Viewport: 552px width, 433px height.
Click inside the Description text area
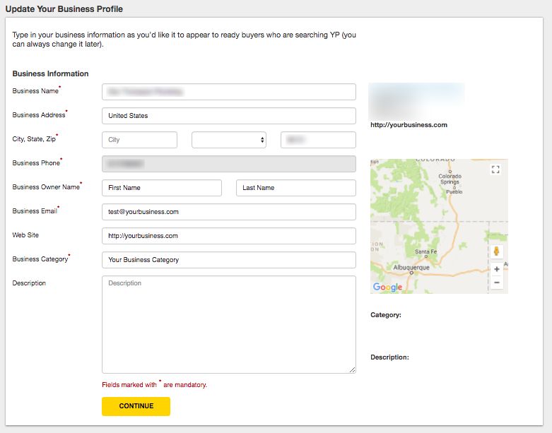click(228, 324)
